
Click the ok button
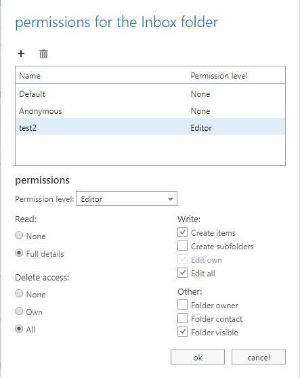point(198,357)
